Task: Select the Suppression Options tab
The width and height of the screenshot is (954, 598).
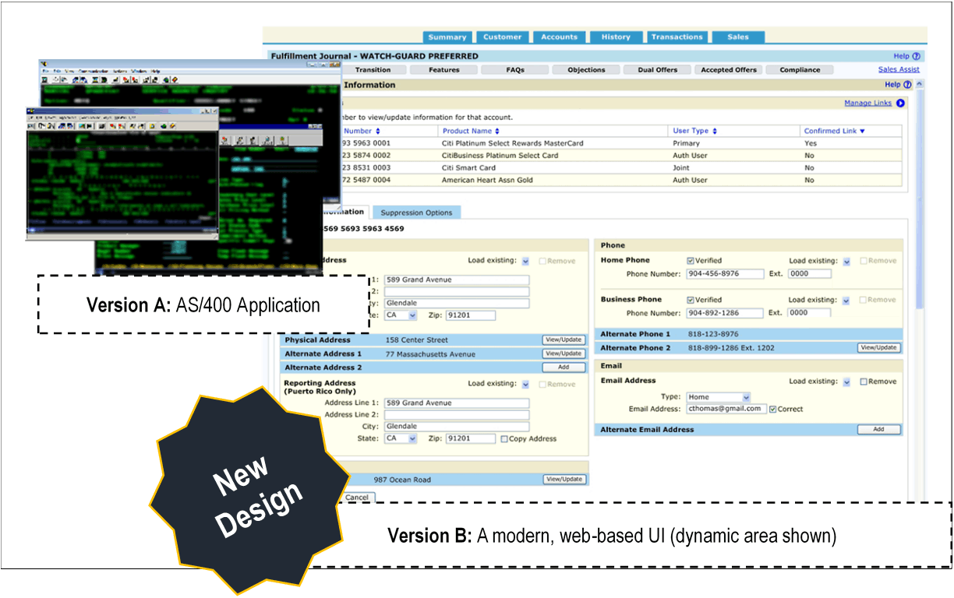Action: (416, 213)
